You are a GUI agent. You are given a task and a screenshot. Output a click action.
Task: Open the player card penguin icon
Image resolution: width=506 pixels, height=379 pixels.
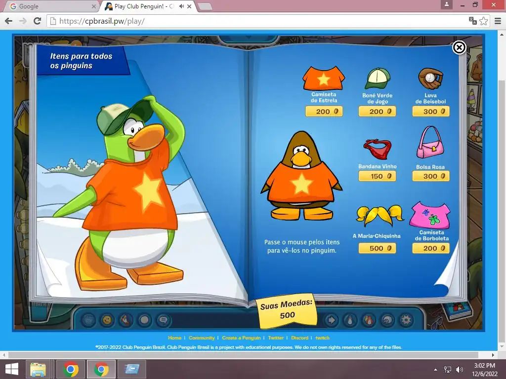pyautogui.click(x=350, y=320)
